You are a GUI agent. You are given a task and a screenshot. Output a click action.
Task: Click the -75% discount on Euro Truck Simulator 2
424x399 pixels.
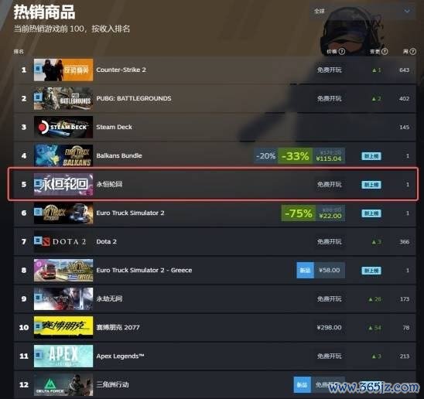298,213
